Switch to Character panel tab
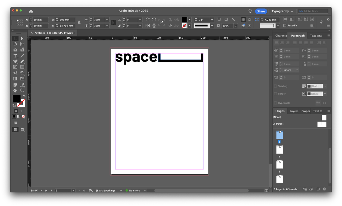The image size is (342, 206). point(281,35)
